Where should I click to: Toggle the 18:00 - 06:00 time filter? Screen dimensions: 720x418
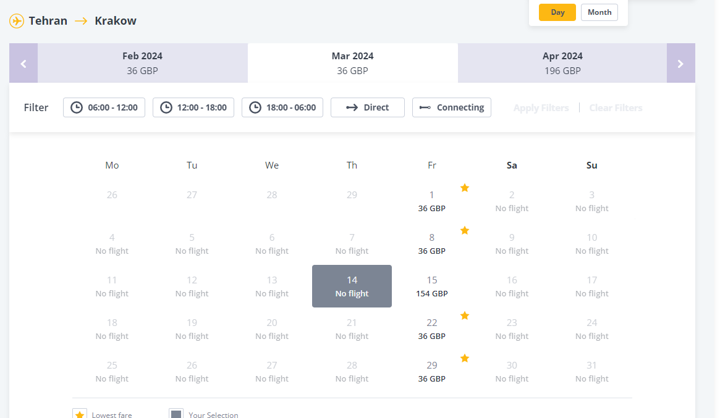(282, 107)
